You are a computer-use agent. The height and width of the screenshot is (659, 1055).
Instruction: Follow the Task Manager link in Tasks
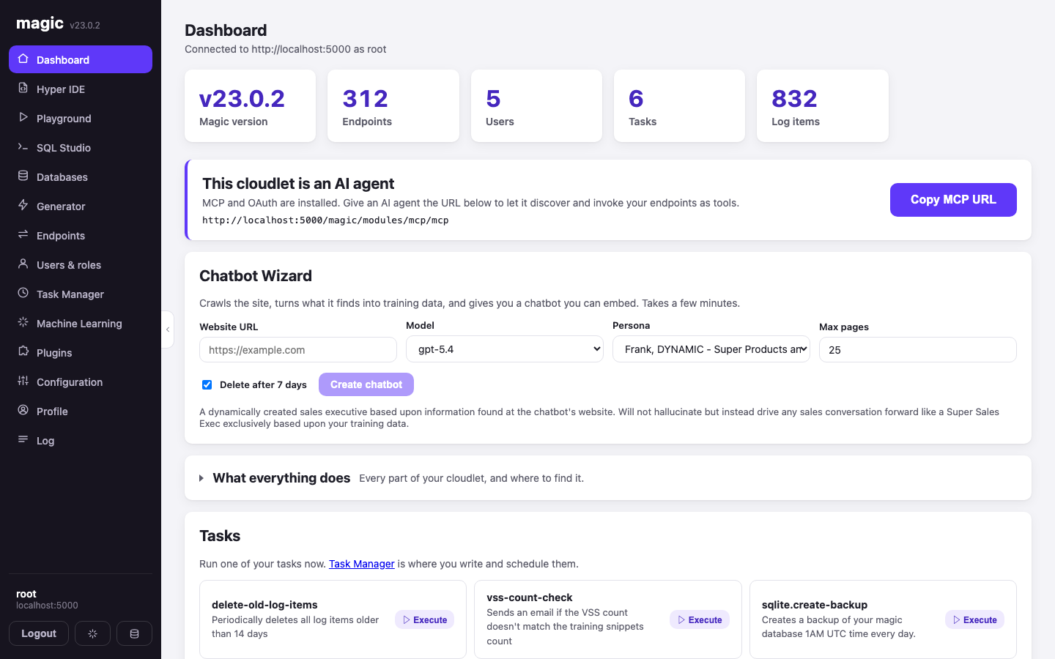(362, 564)
